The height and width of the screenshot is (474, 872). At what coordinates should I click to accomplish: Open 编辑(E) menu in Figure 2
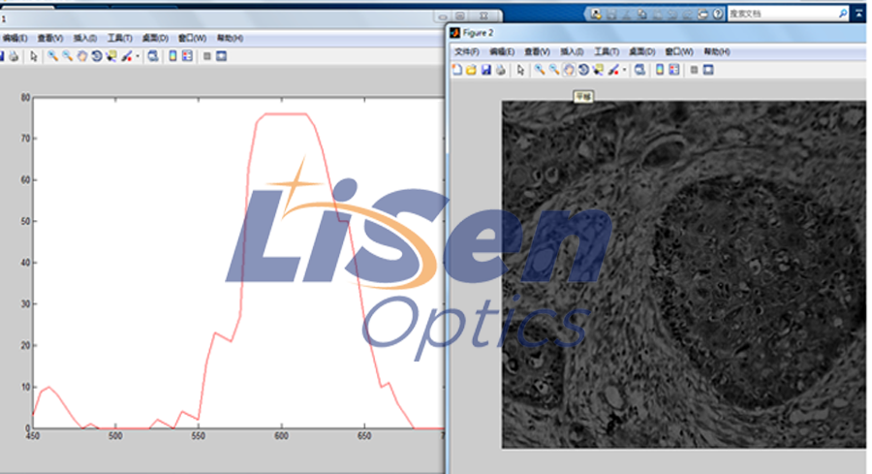pyautogui.click(x=502, y=51)
